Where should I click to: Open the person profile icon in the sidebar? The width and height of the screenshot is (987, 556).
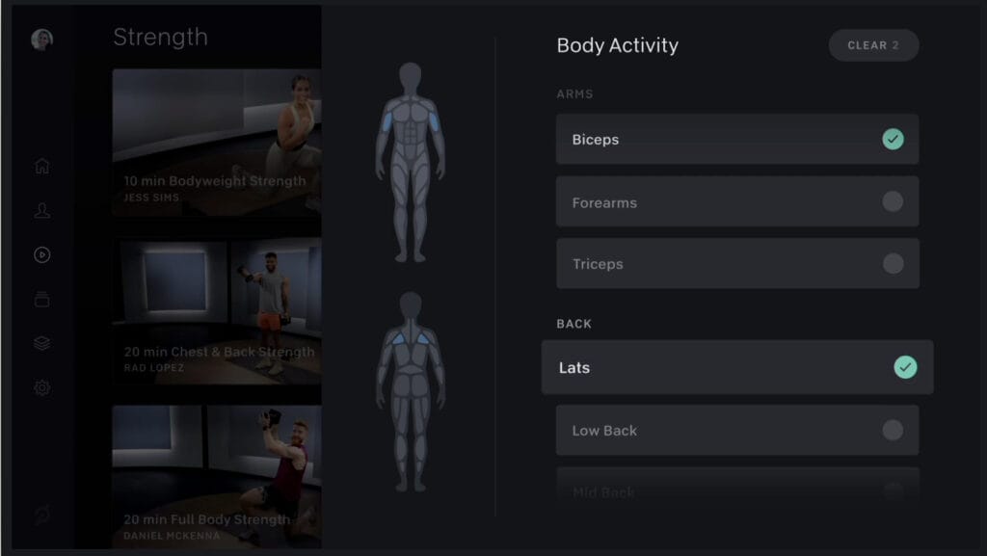[42, 210]
